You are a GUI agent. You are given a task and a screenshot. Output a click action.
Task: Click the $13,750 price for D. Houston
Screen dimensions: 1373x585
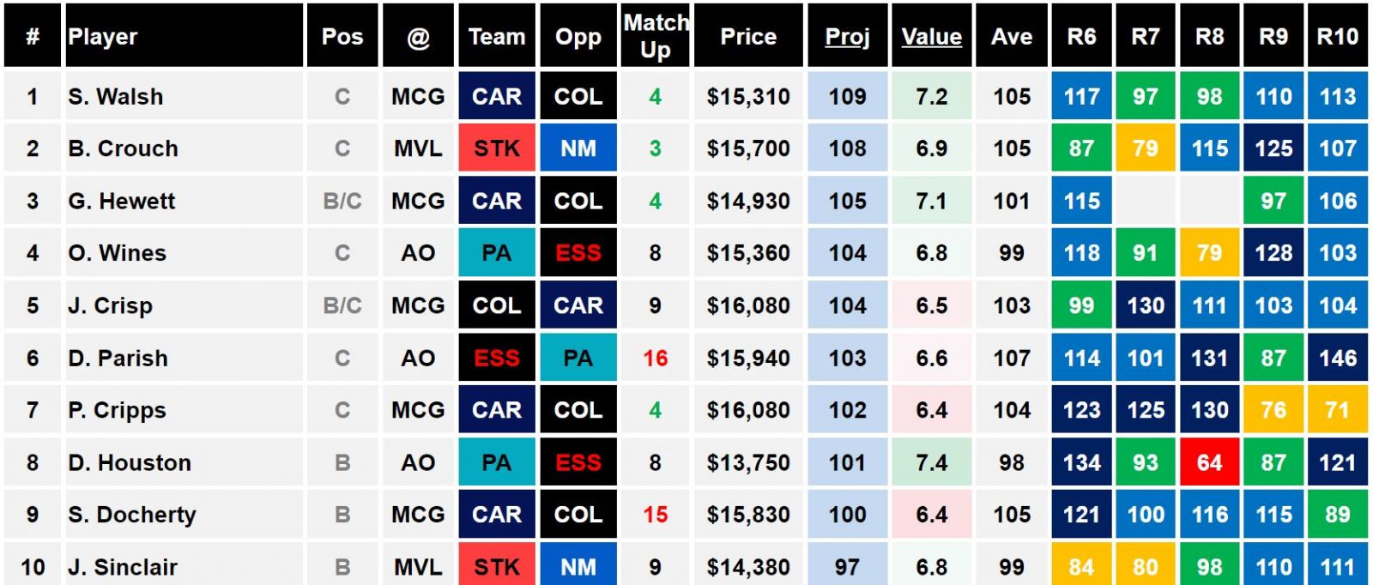748,462
